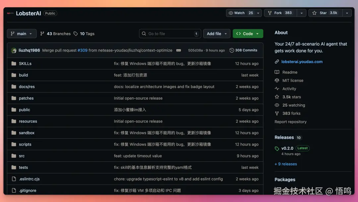Open the green Code dropdown
The width and height of the screenshot is (358, 202).
[248, 34]
